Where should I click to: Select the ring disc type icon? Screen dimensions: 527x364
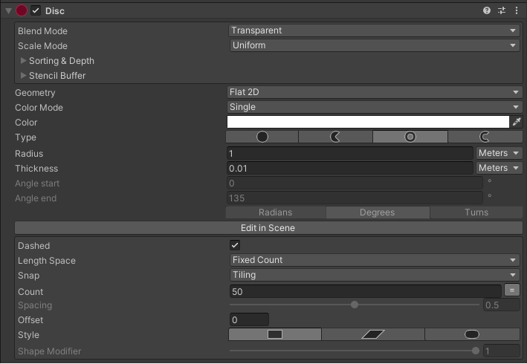coord(410,137)
